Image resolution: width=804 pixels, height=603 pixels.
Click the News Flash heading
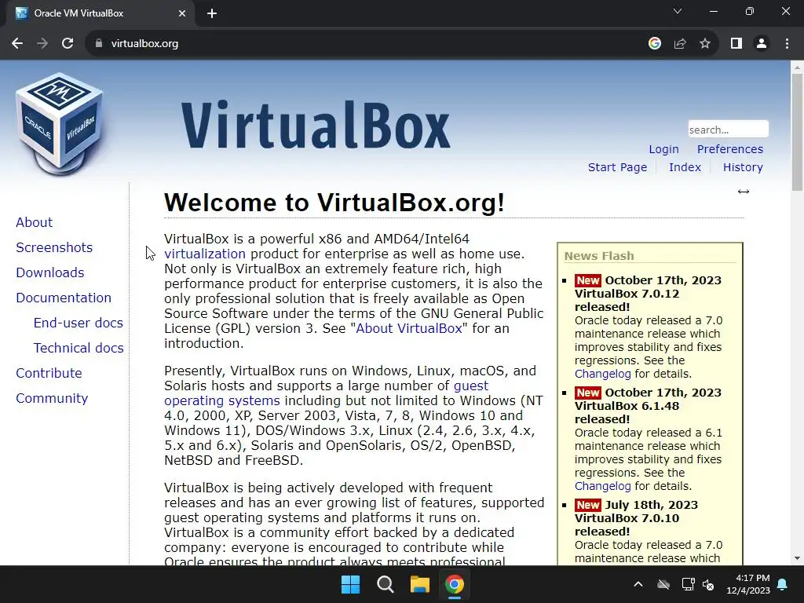click(x=599, y=256)
